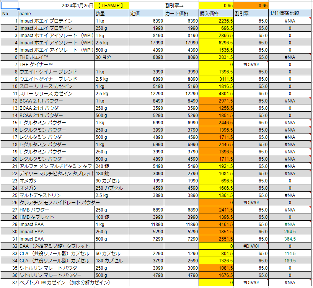Click the yellow 0.65 discount rate cell
313x288 pixels.
[x=216, y=5]
